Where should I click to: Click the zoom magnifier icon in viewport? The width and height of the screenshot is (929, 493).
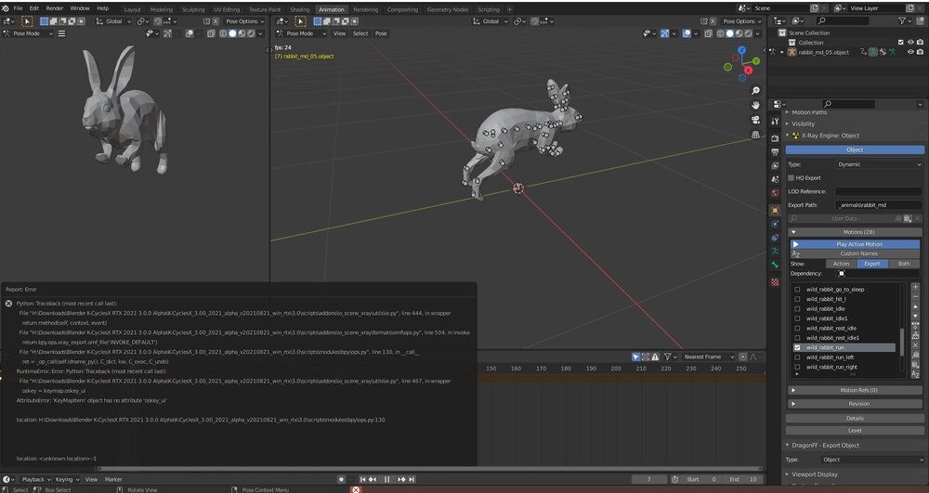757,90
